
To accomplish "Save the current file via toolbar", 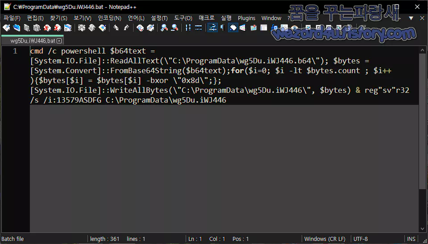I will (x=26, y=28).
